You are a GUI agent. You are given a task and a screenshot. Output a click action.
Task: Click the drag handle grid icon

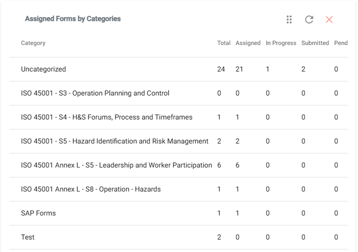coord(289,19)
